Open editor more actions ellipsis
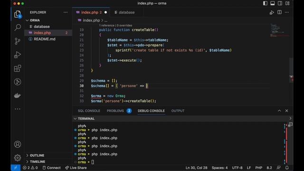Screen dimensions: 304x171 click(x=287, y=12)
